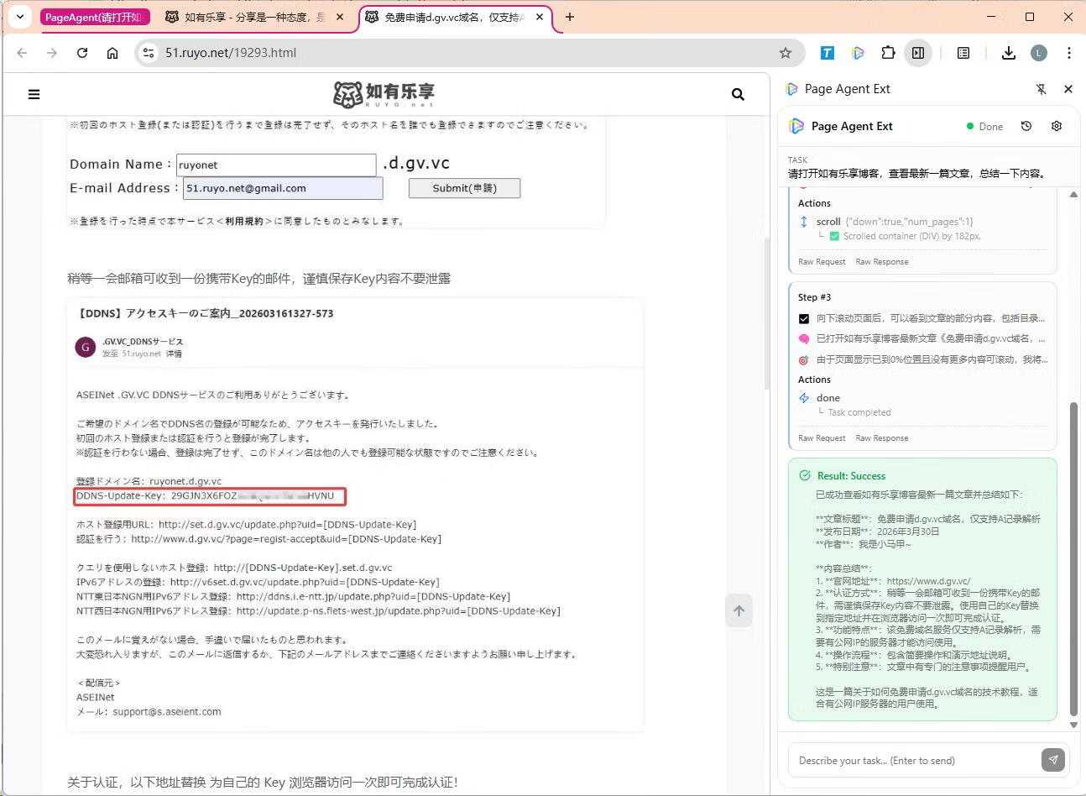Click the 如有乐享 RUYO.net site logo
Screen dimensions: 1086x796
[384, 94]
